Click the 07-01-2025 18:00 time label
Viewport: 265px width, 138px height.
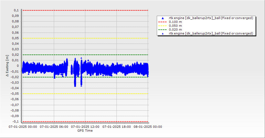pos(116,127)
